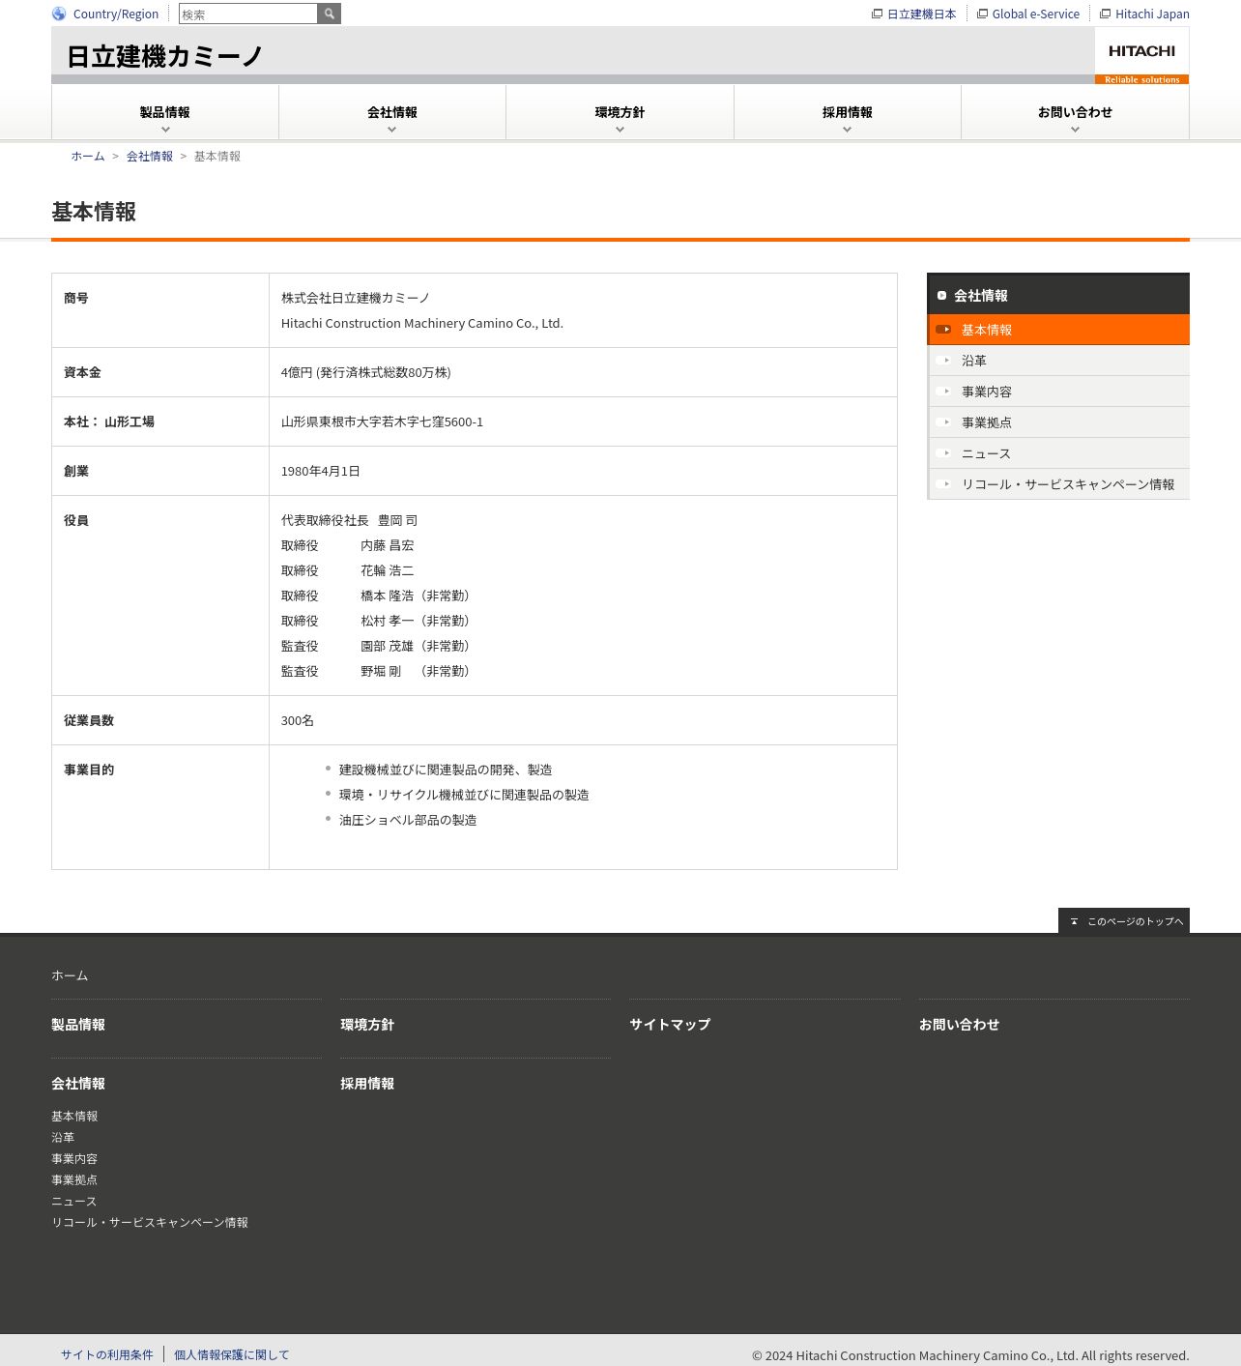Image resolution: width=1241 pixels, height=1366 pixels.
Task: Click the founding date 1980年4月1日
Action: pos(321,471)
